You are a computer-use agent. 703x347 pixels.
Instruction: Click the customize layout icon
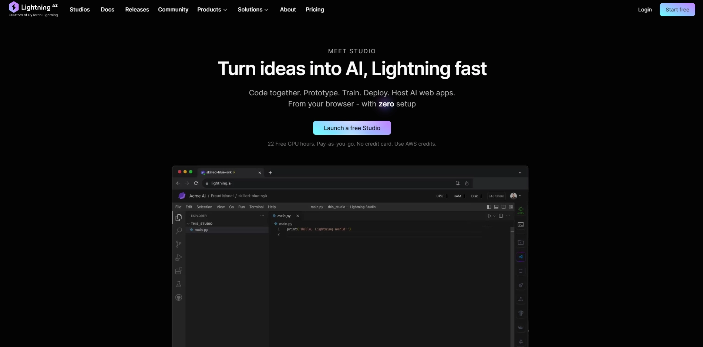click(511, 207)
